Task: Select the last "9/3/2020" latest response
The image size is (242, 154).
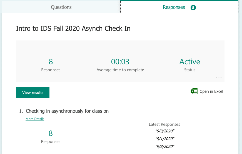Action: (166, 147)
